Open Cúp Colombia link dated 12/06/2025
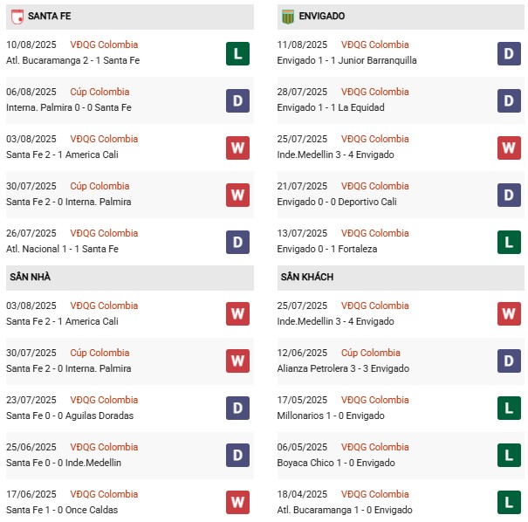Image resolution: width=528 pixels, height=522 pixels. (371, 353)
